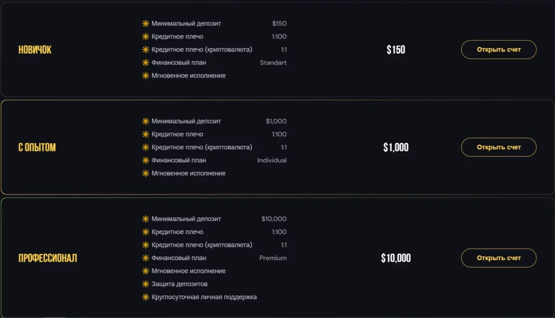Click the large $10,000 price
The width and height of the screenshot is (555, 318).
pyautogui.click(x=396, y=258)
